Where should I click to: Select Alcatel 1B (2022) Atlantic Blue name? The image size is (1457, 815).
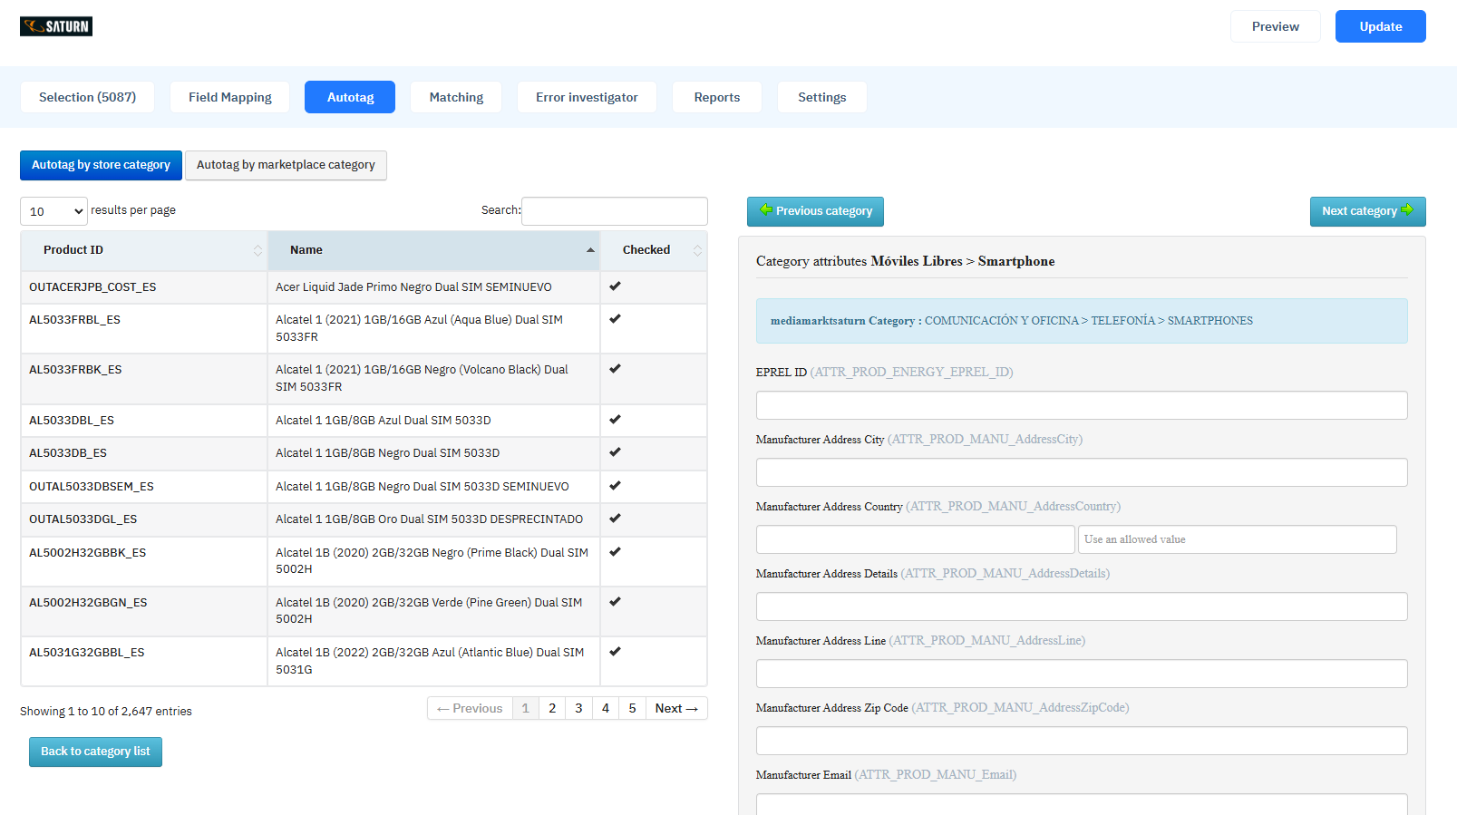click(430, 661)
